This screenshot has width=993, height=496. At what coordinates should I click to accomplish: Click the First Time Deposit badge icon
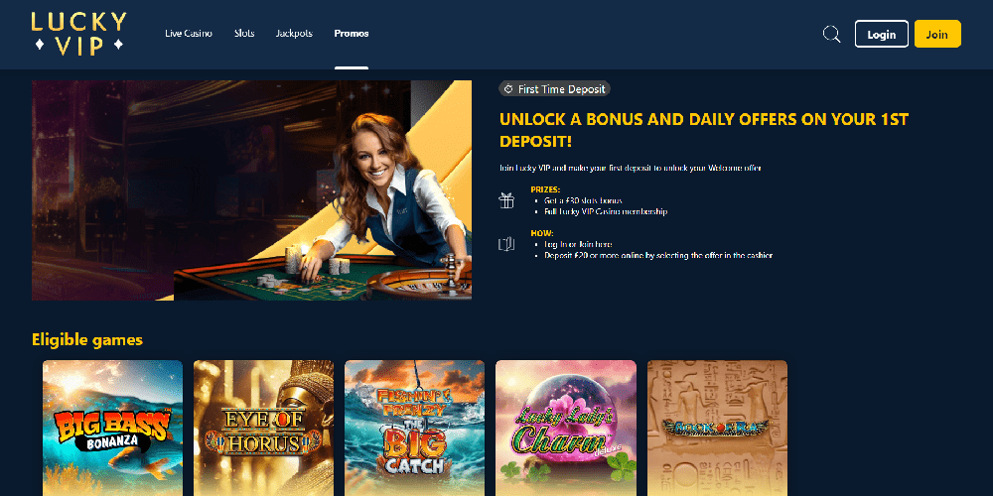(507, 89)
